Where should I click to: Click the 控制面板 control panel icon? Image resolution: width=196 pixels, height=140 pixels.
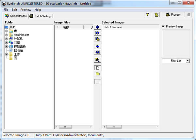(x=11, y=46)
